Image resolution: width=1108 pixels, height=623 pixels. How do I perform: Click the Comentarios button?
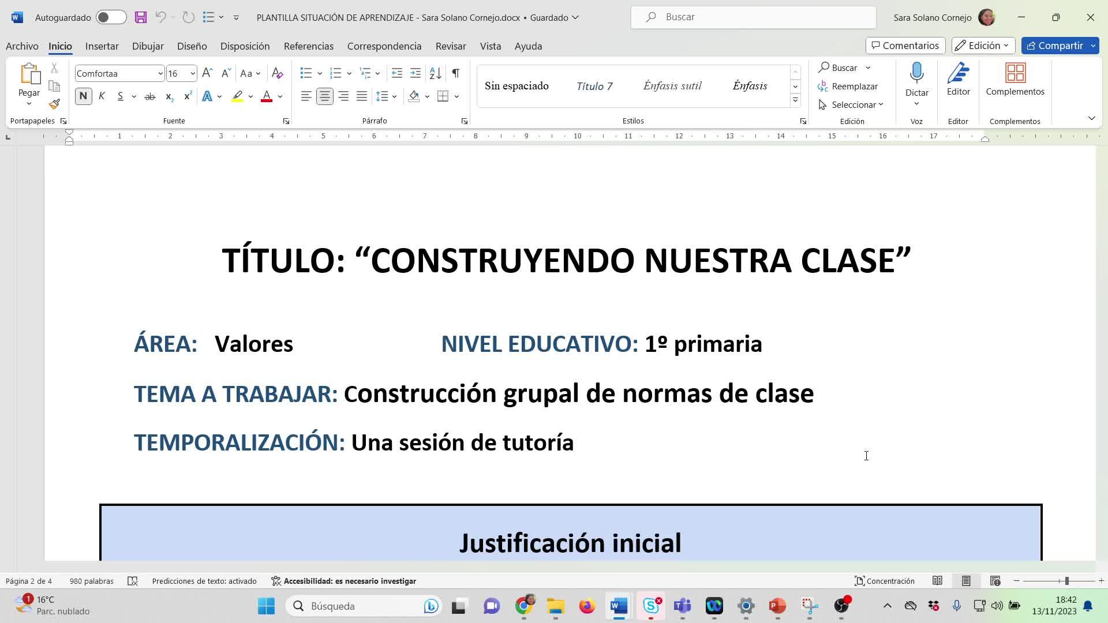pos(905,46)
